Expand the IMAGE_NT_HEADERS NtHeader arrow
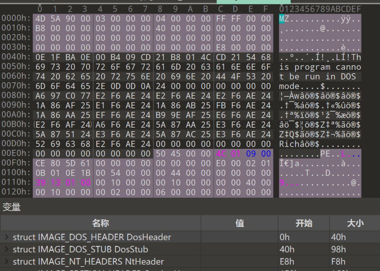The height and width of the screenshot is (271, 380). tap(6, 262)
